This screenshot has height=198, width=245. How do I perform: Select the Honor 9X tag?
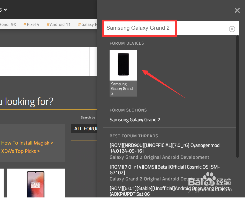point(8,25)
